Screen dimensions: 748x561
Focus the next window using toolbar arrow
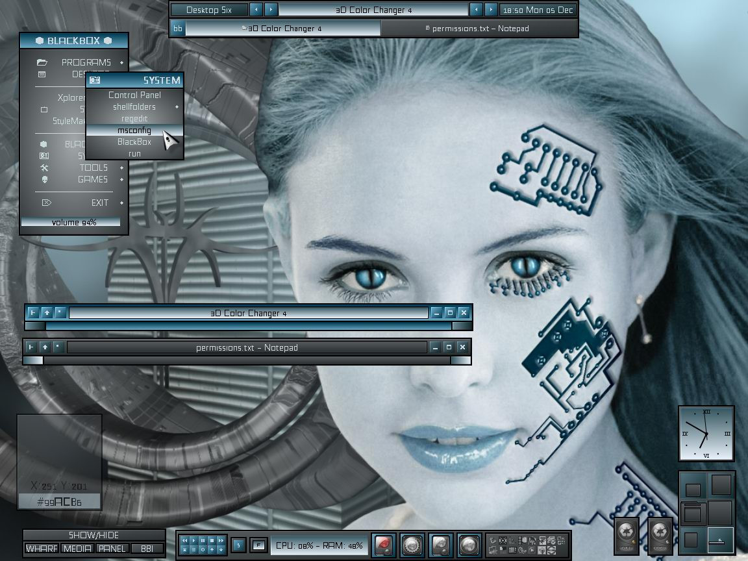[x=490, y=10]
